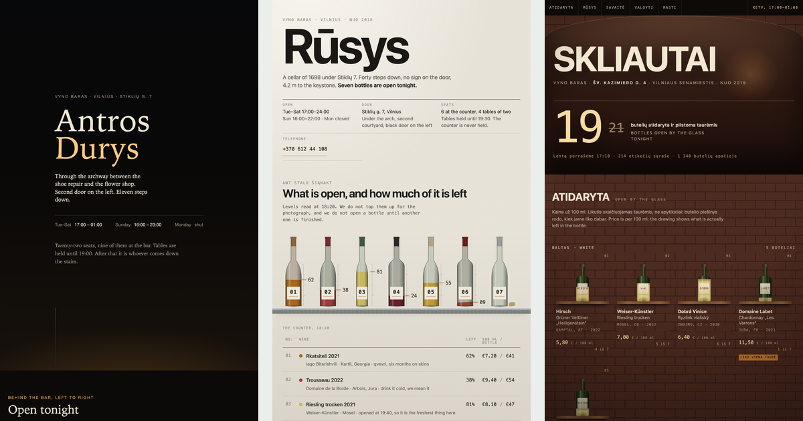
Task: Call the +370 612 44 108 phone number
Action: pyautogui.click(x=304, y=149)
